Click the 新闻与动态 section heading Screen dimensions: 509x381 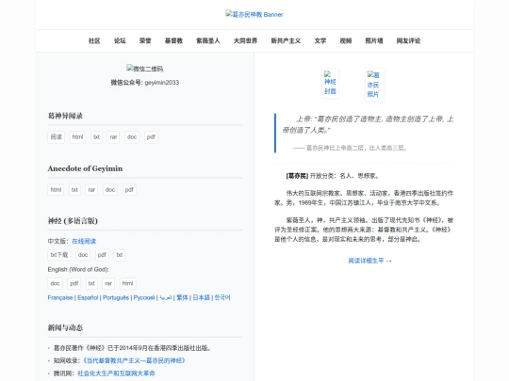click(65, 328)
